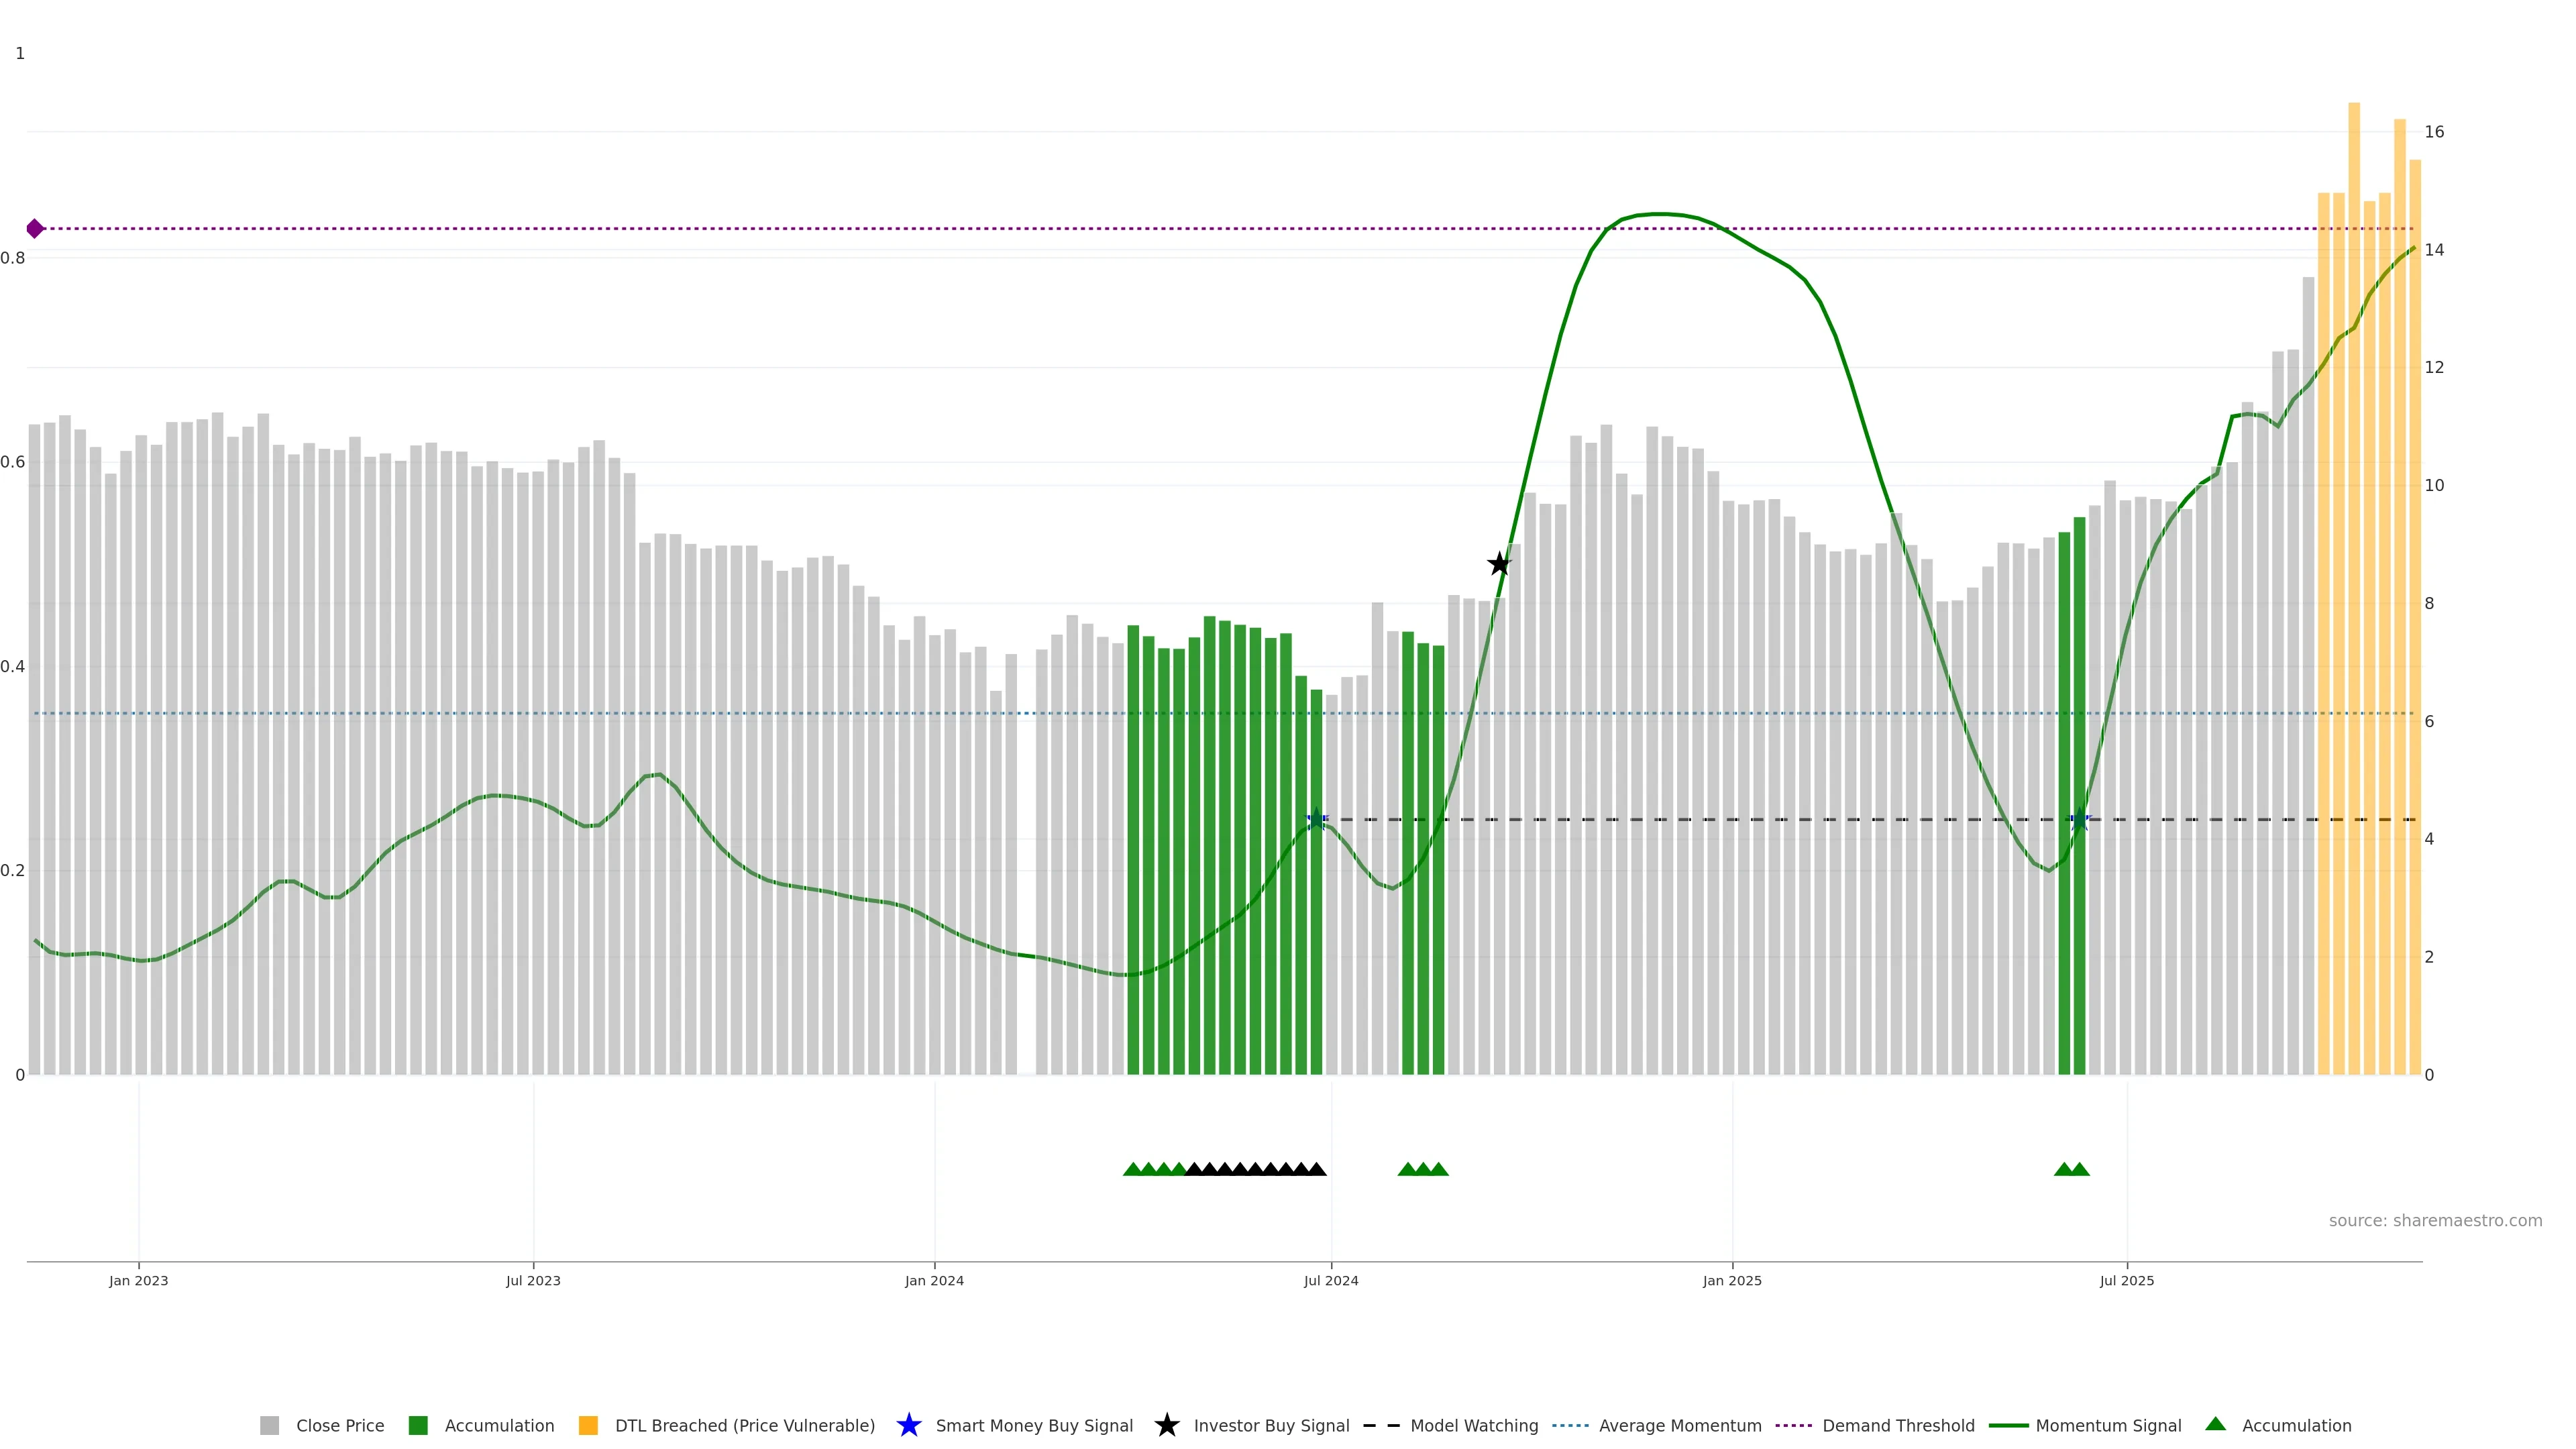Click the purple diamond Demand Threshold marker
Viewport: 2576px width, 1449px height.
pos(35,229)
